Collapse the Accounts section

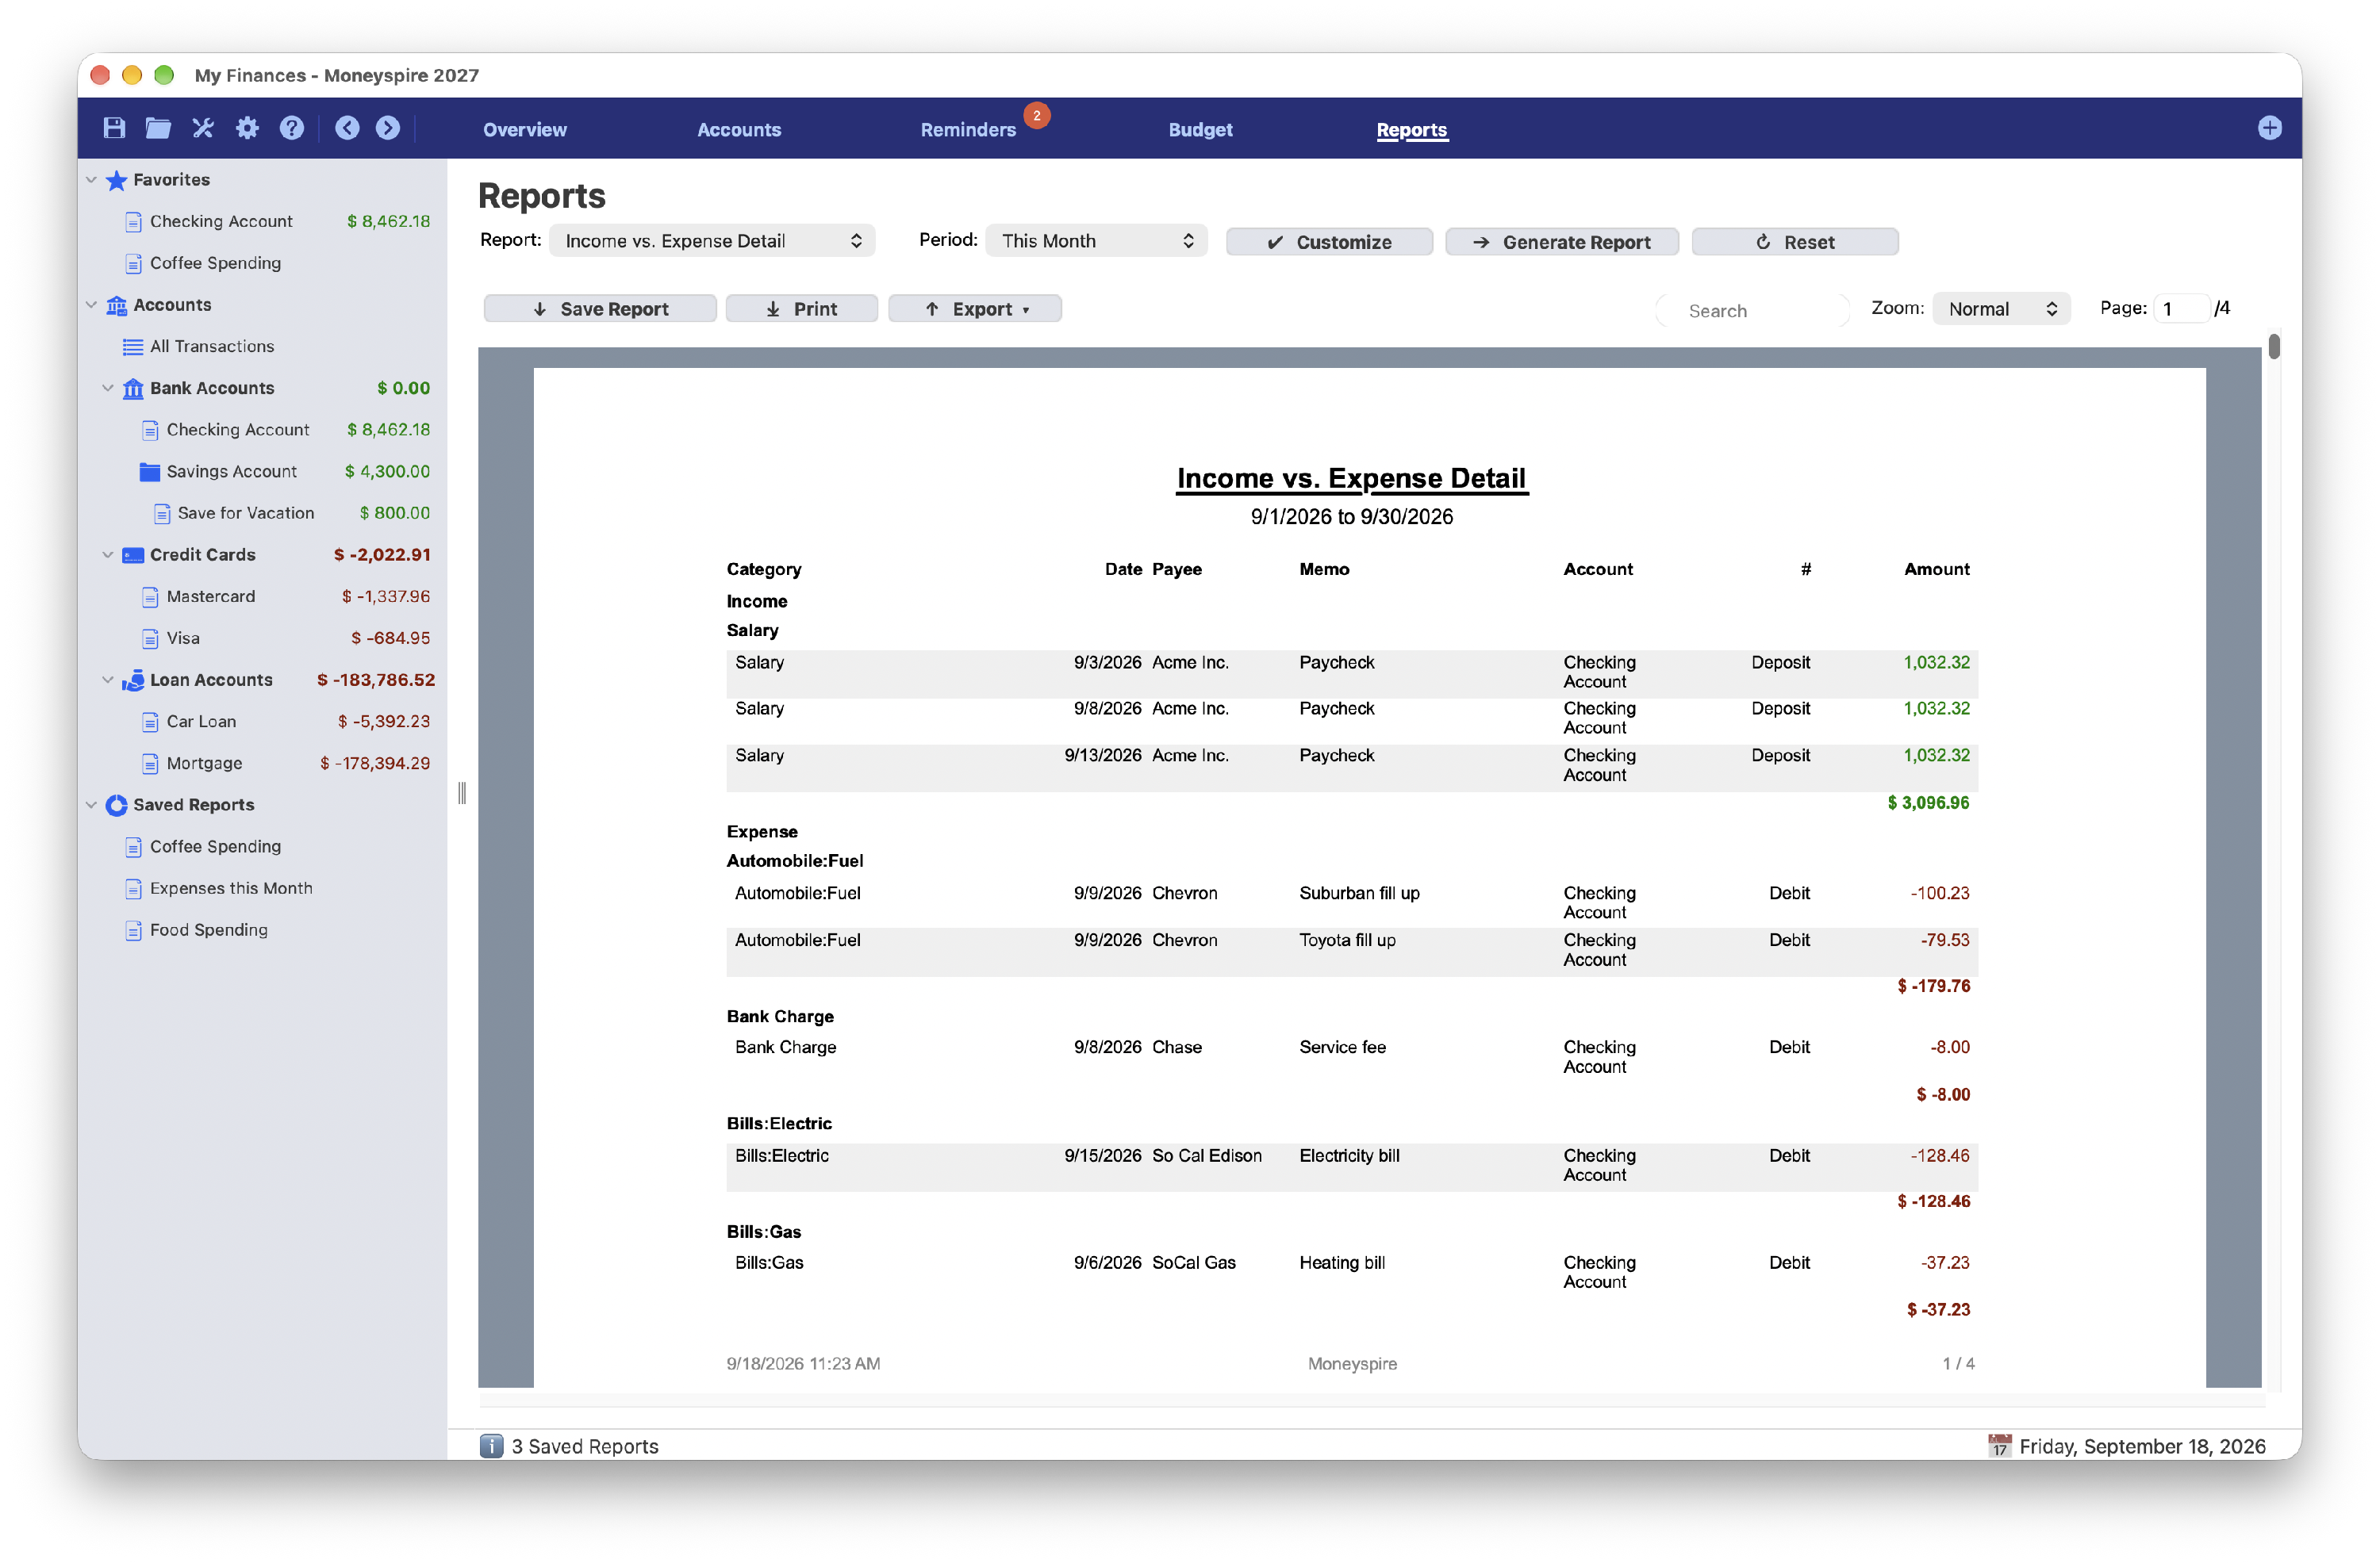pyautogui.click(x=91, y=305)
